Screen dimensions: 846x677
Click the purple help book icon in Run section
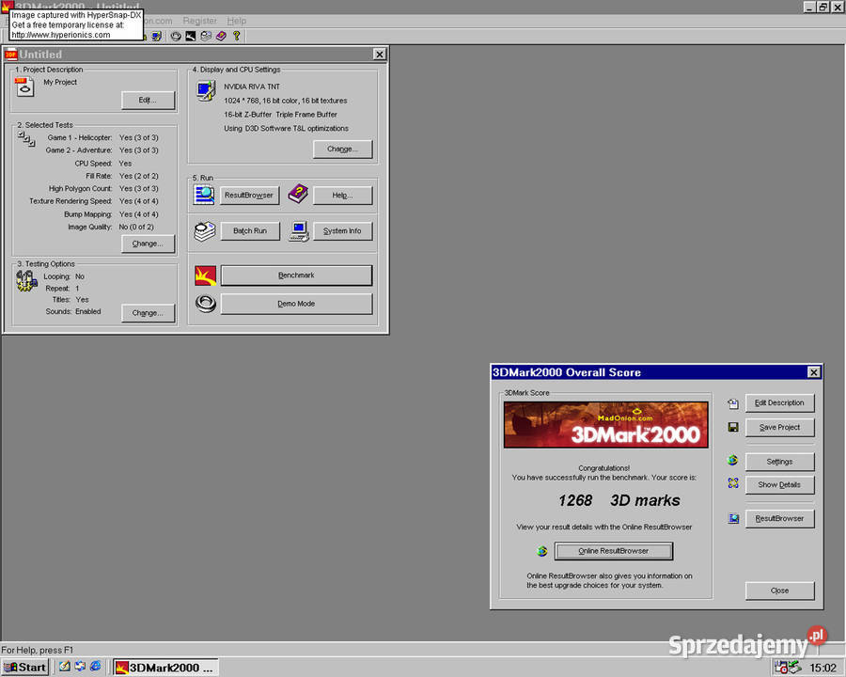(x=297, y=194)
